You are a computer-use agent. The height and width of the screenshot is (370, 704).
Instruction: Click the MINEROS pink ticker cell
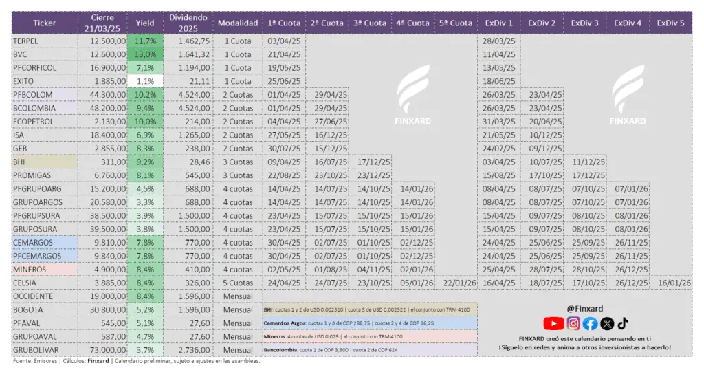(45, 270)
